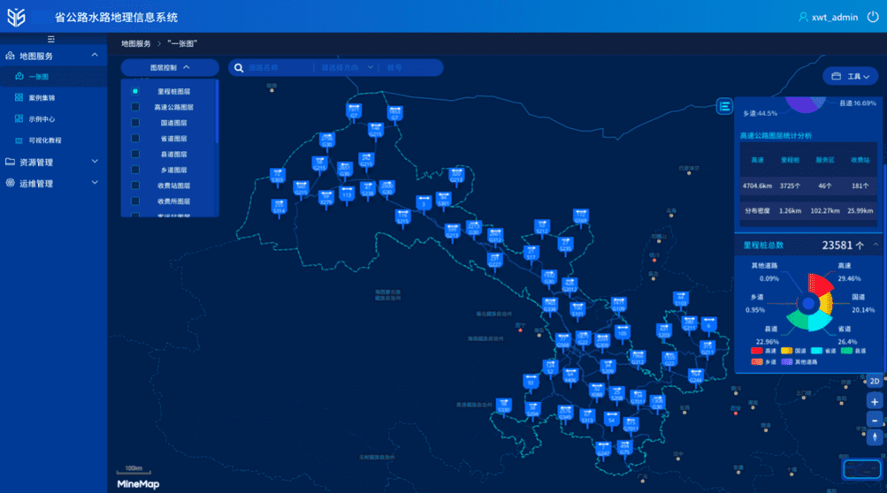Switch map view using 2D button
This screenshot has height=493, width=887.
[875, 382]
